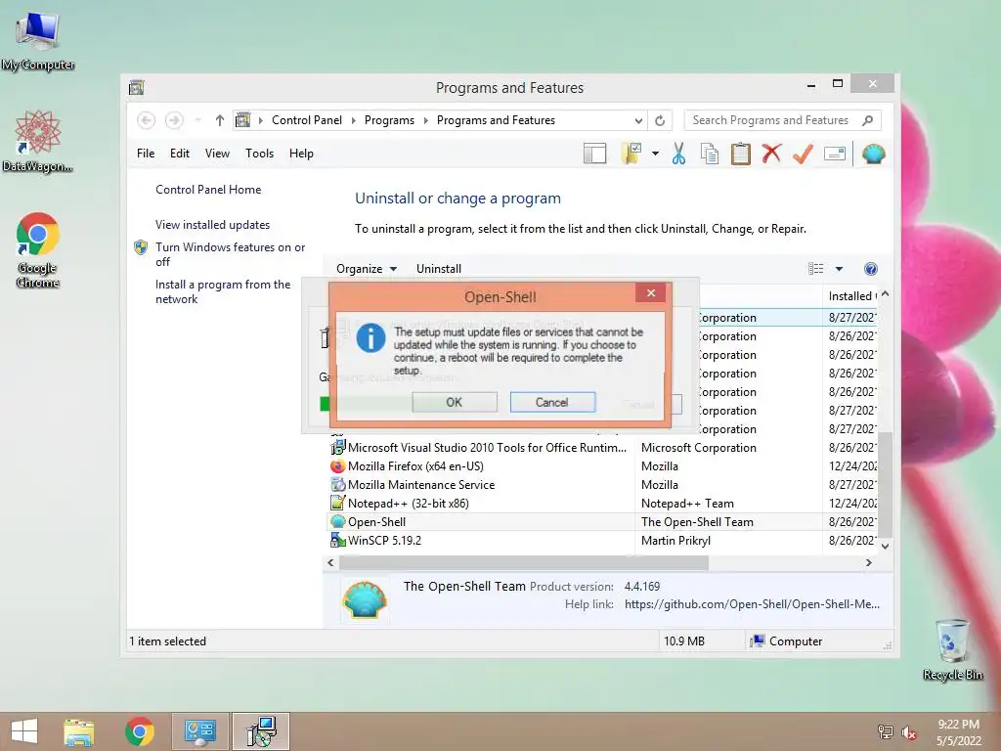Image resolution: width=1001 pixels, height=751 pixels.
Task: Click the Forward navigation arrow
Action: 174,120
